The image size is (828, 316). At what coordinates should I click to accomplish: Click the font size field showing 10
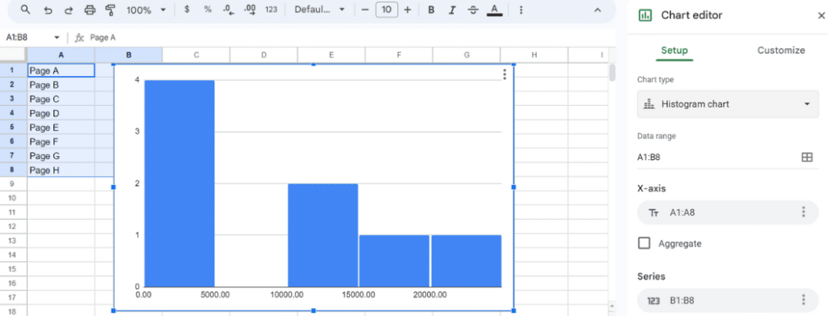click(387, 10)
